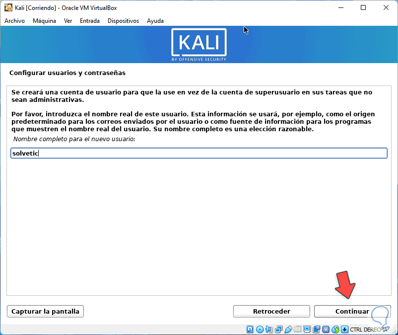Viewport: 398px width, 335px height.
Task: Close the VirtualBox window
Action: click(386, 7)
